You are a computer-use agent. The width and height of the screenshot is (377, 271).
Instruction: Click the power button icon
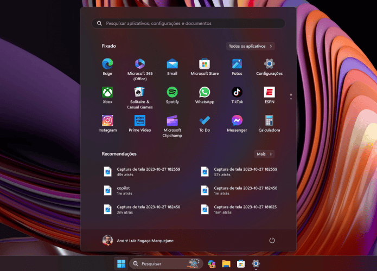[272, 241]
